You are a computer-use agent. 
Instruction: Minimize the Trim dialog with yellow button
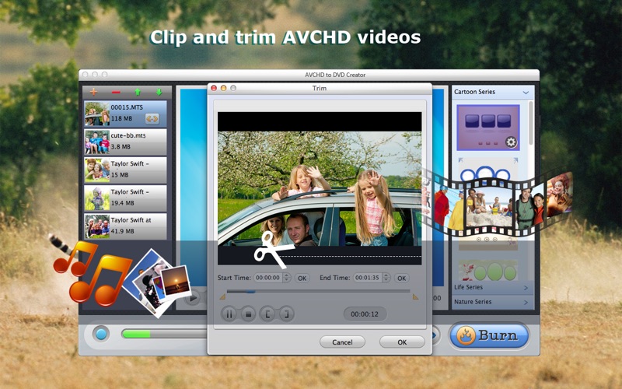(x=223, y=88)
